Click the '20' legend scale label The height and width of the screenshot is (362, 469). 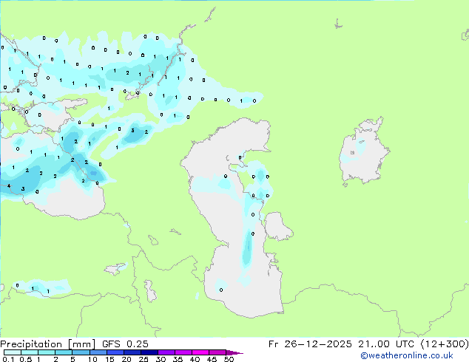pyautogui.click(x=126, y=359)
